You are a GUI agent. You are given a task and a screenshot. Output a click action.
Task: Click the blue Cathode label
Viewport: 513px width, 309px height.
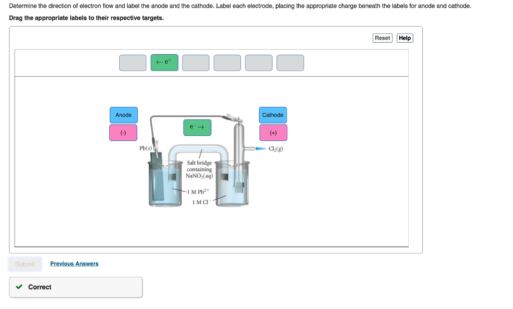point(273,115)
